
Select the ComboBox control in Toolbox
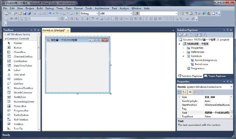(x=20, y=61)
